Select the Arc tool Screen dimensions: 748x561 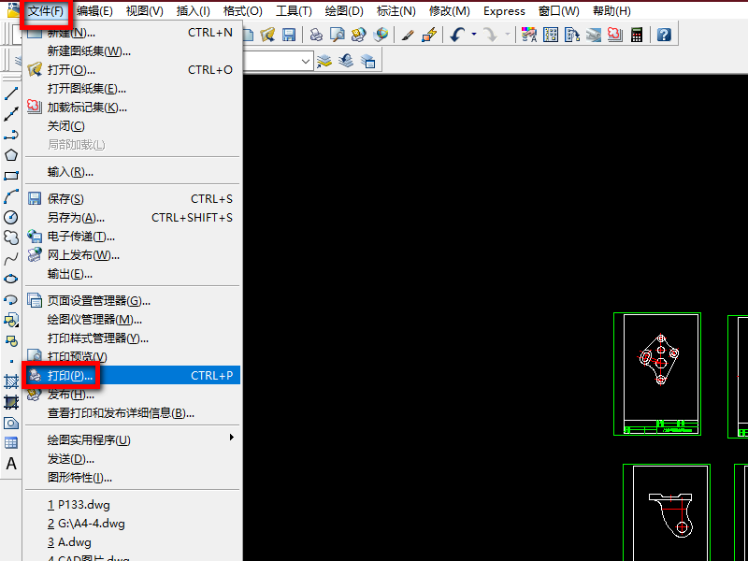click(x=10, y=196)
